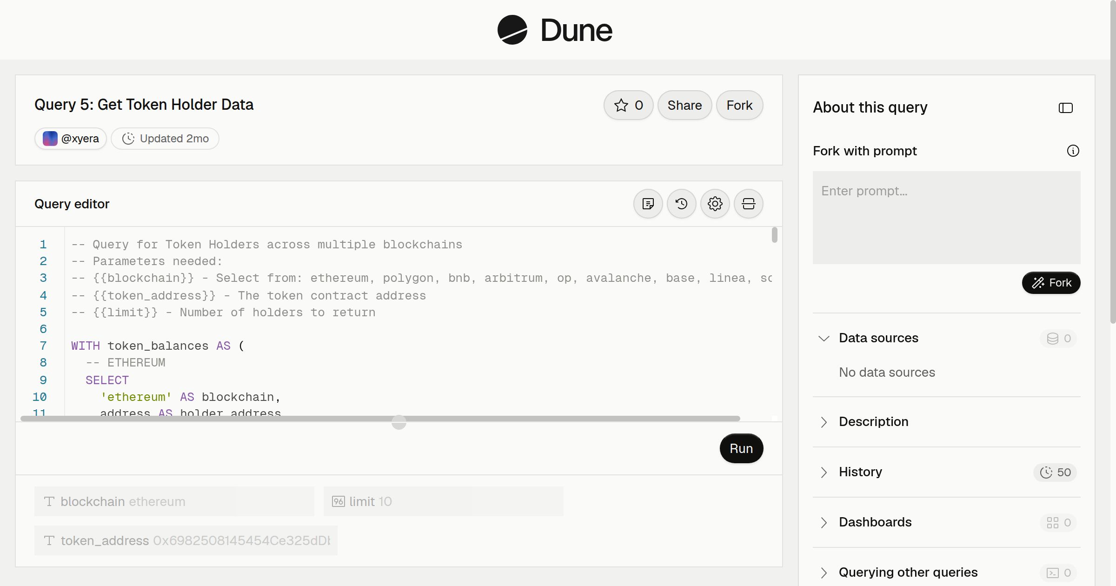Open query editor settings gear
Image resolution: width=1116 pixels, height=586 pixels.
715,204
